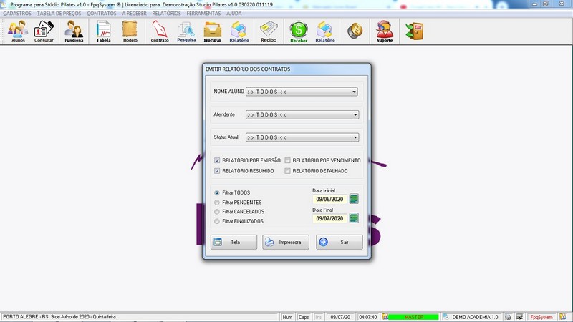This screenshot has height=322, width=573.
Task: Click the Caps indicator in status bar
Action: click(x=304, y=317)
